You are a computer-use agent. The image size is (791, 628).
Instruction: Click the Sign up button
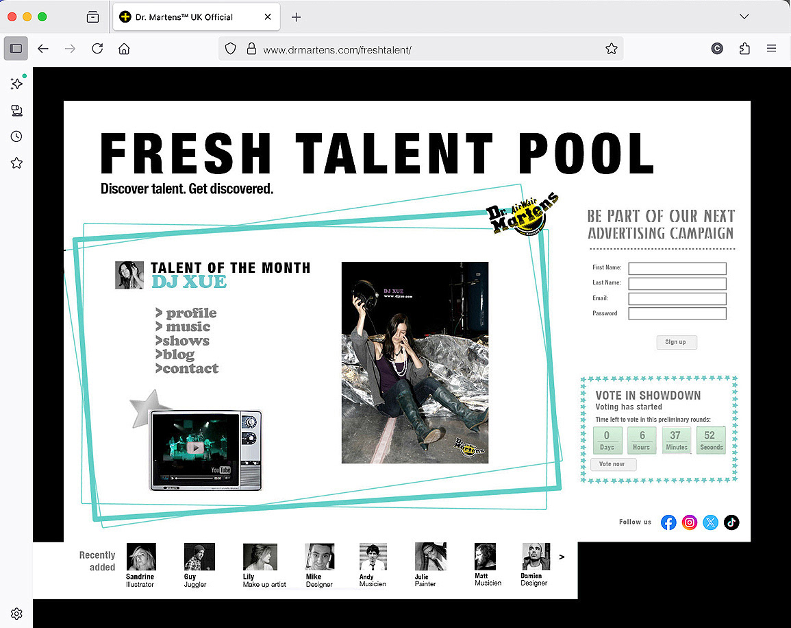[677, 342]
